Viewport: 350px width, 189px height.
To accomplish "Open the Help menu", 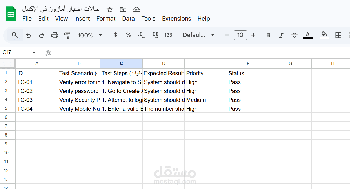I will [204, 19].
